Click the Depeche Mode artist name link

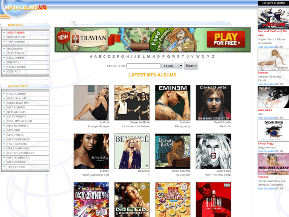pos(140,122)
